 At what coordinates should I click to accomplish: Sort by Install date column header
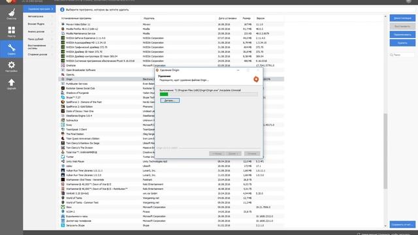tap(227, 18)
